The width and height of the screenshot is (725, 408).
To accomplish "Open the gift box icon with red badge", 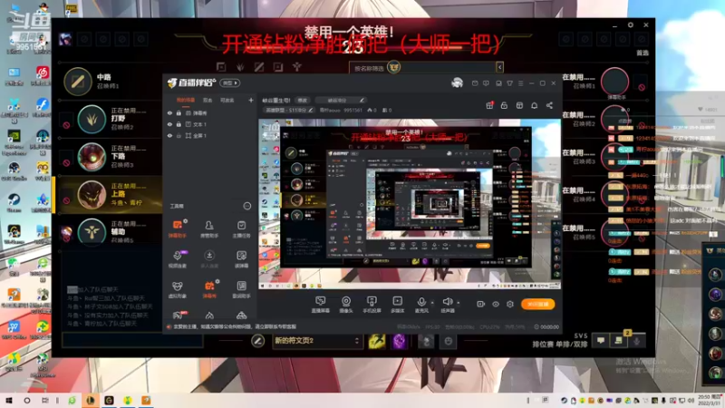I will tap(489, 105).
